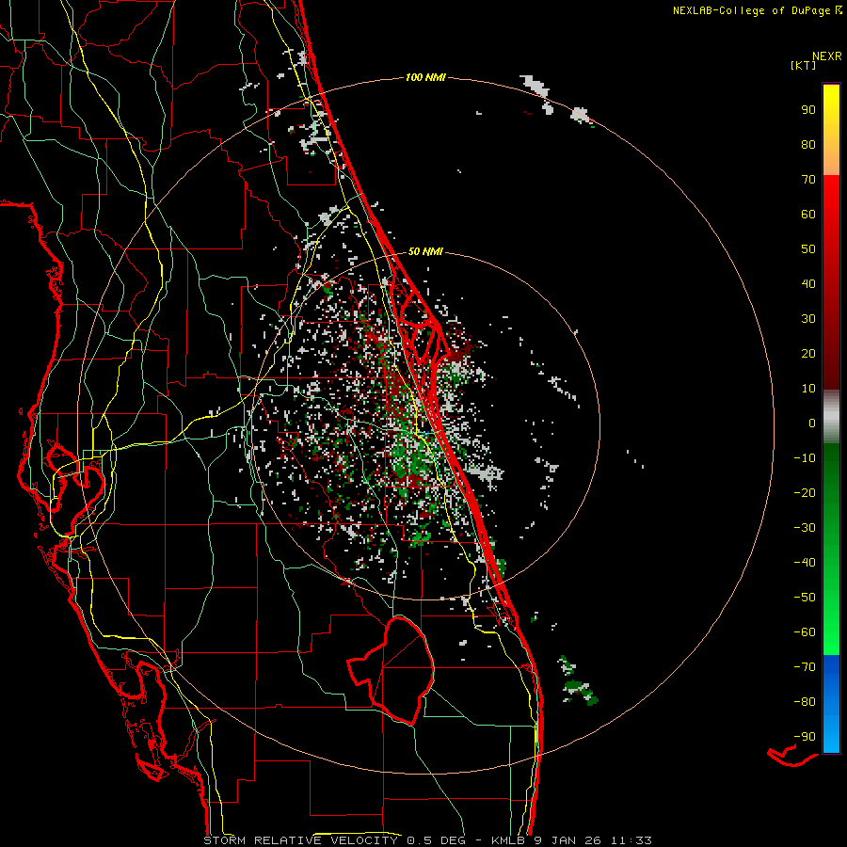The image size is (847, 847).
Task: Click the 50 value on the velocity scale
Action: coord(808,249)
